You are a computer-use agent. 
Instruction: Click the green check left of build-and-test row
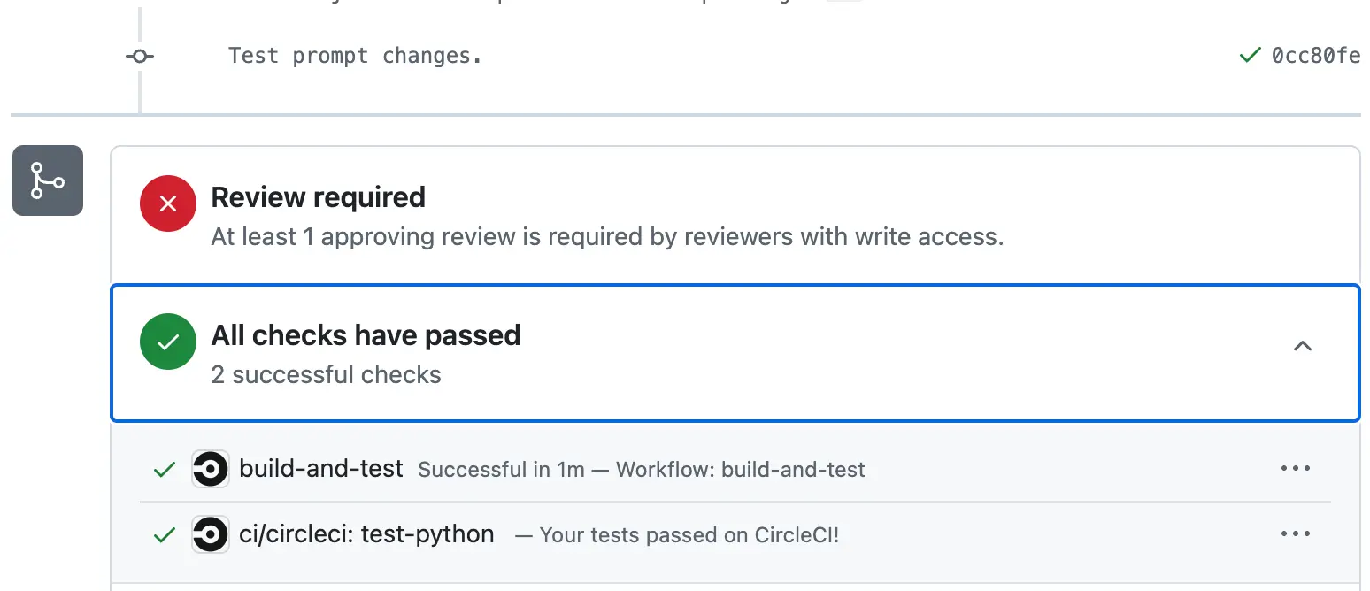click(165, 470)
